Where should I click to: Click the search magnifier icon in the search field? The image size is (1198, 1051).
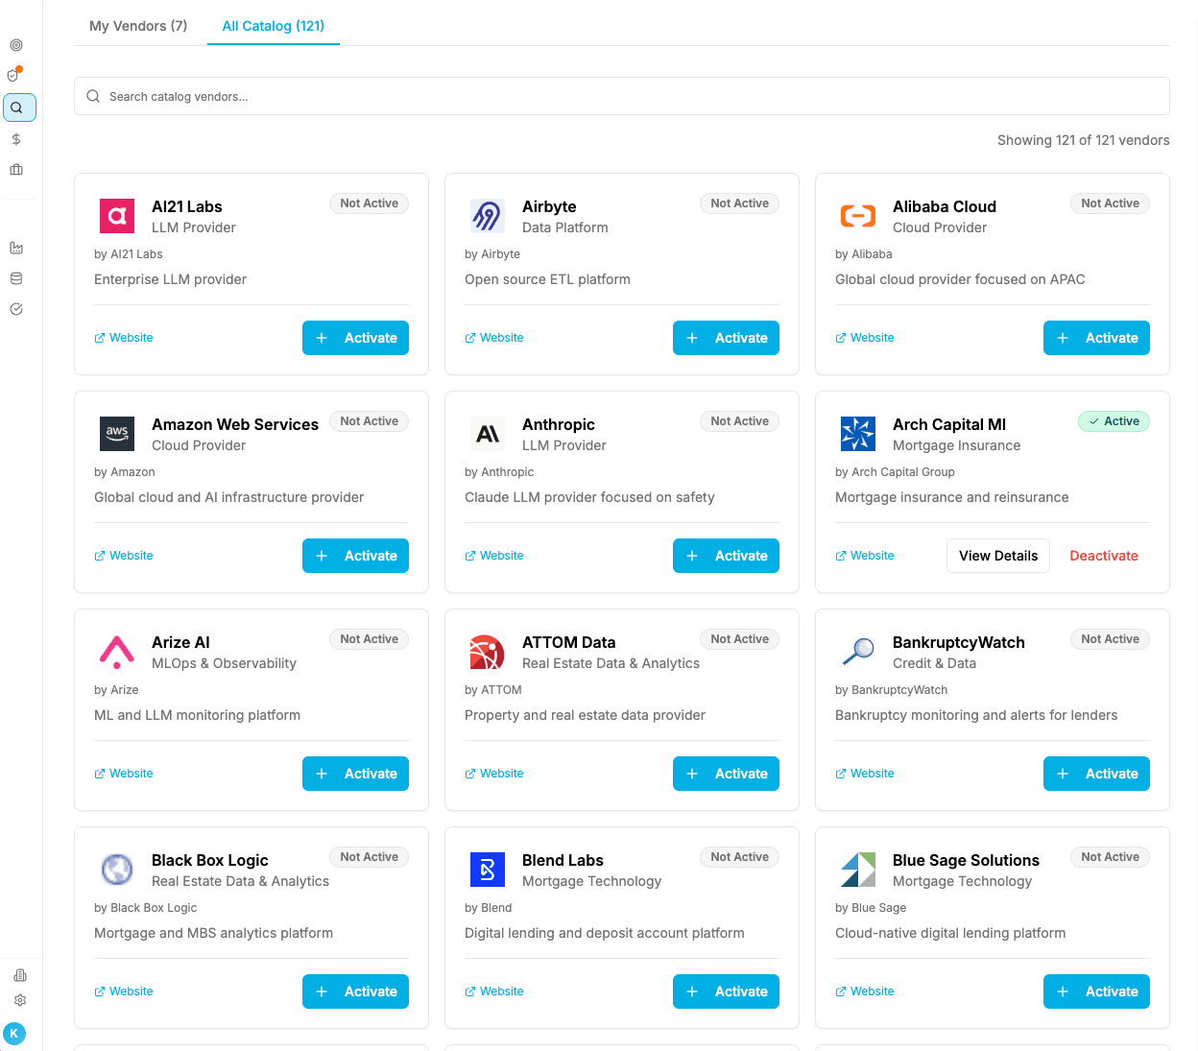click(x=93, y=96)
